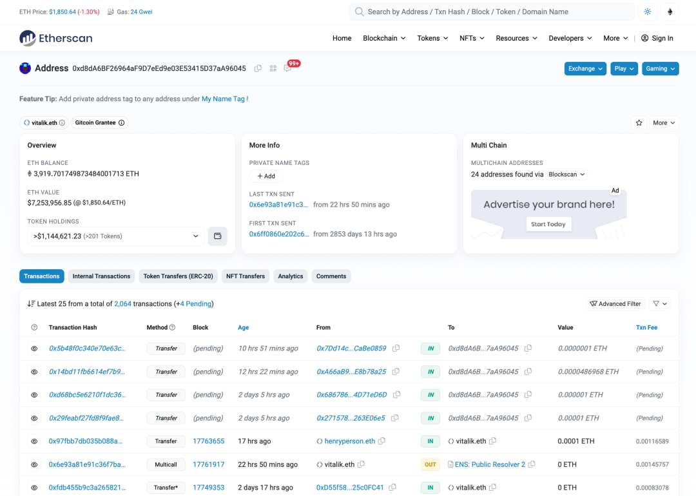696x496 pixels.
Task: Expand the Exchange dropdown button
Action: 585,68
